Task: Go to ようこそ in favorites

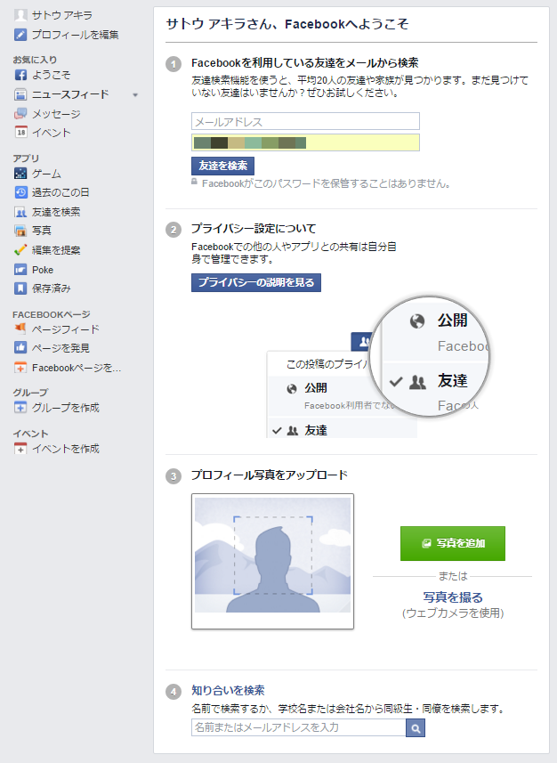Action: pyautogui.click(x=51, y=75)
